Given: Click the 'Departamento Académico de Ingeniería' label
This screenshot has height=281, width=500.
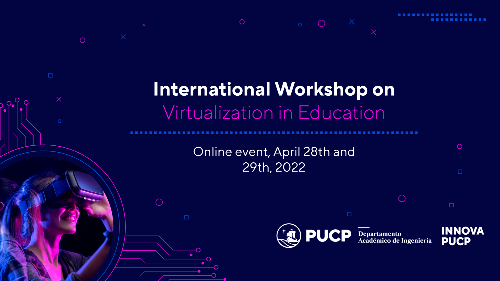Looking at the screenshot, I should pyautogui.click(x=395, y=238).
